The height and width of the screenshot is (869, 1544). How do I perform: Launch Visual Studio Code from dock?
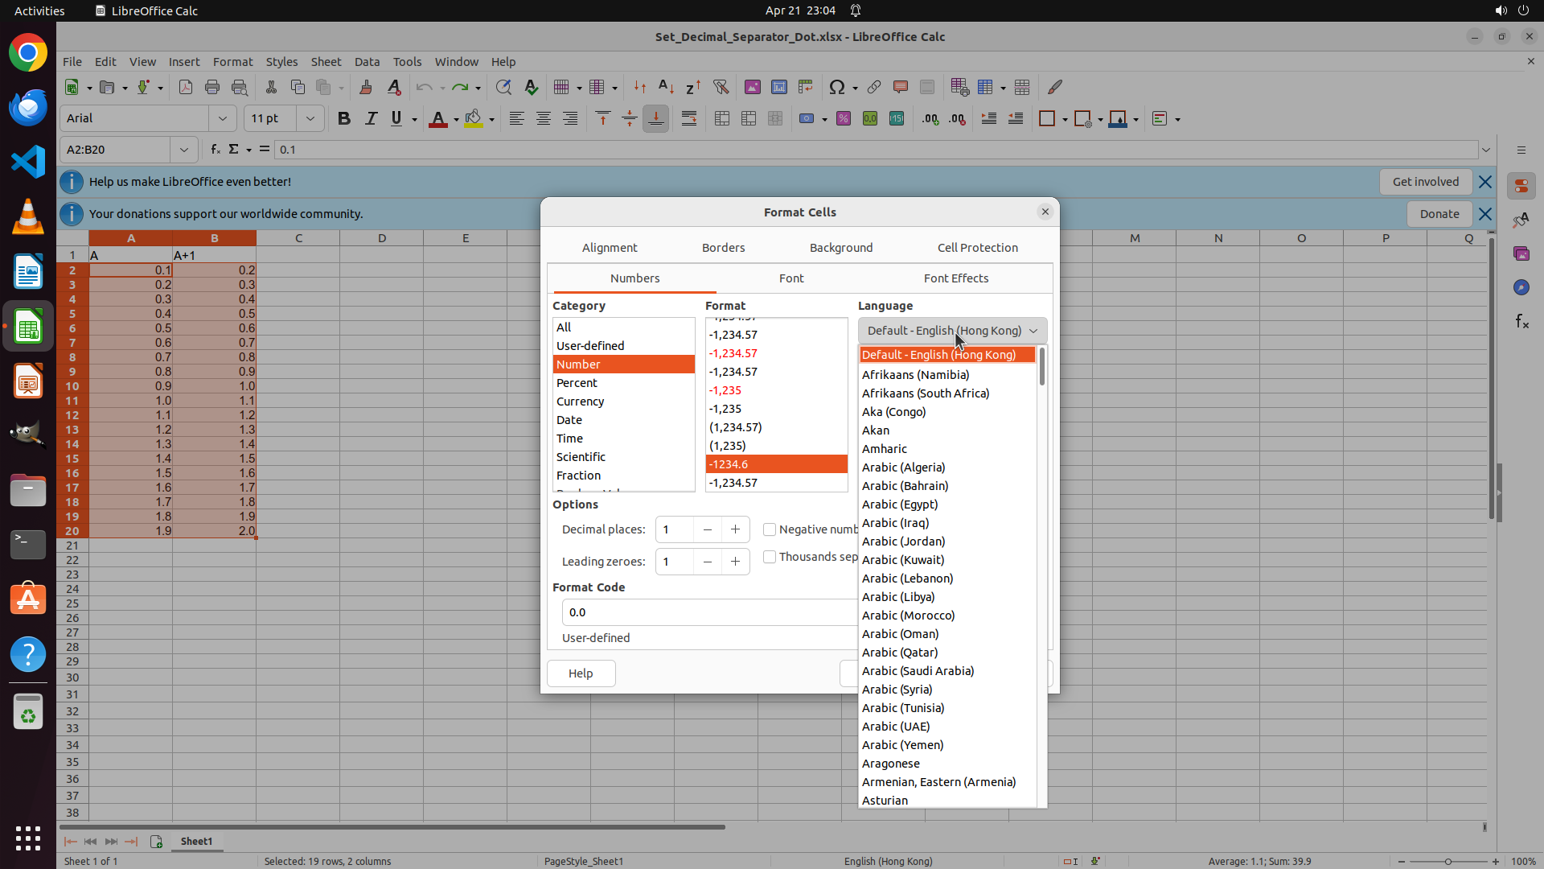(28, 162)
